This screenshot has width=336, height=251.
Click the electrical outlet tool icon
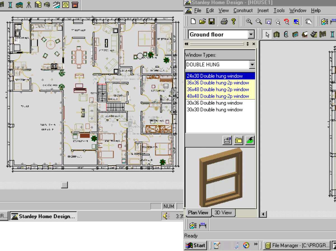point(65,4)
